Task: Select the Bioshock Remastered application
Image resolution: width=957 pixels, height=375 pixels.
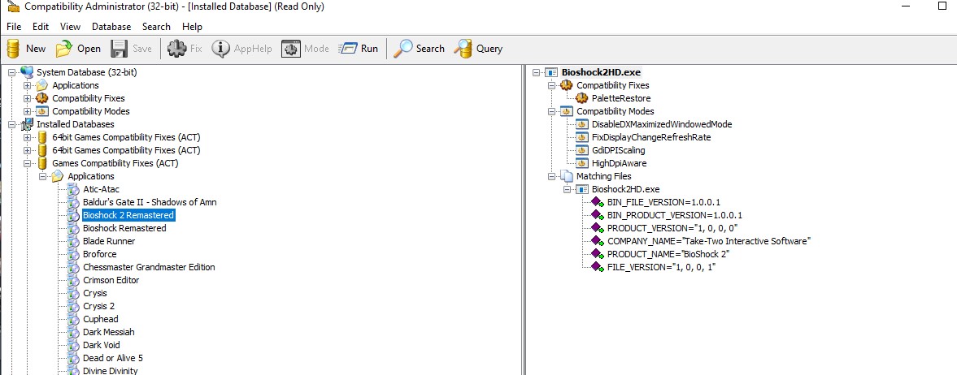Action: click(124, 228)
